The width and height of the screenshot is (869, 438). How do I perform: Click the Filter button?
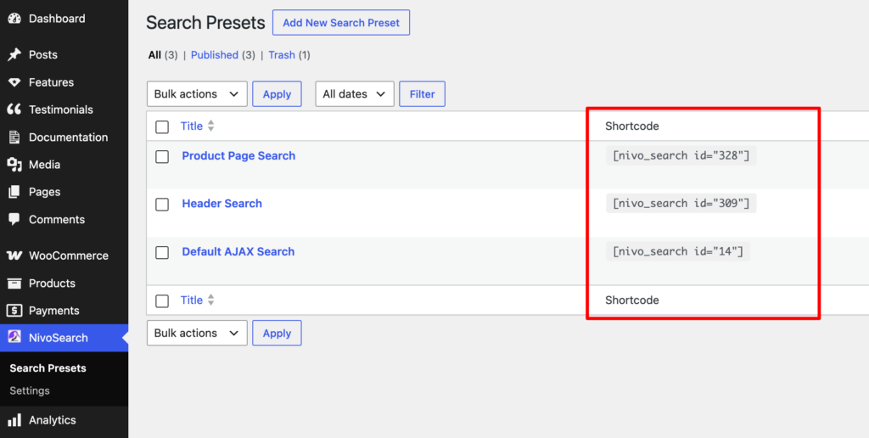[x=422, y=93]
